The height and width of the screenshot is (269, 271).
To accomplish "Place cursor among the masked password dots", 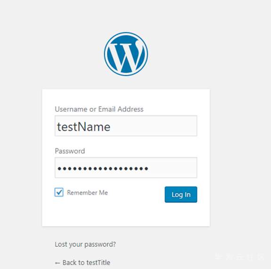I will [x=103, y=168].
